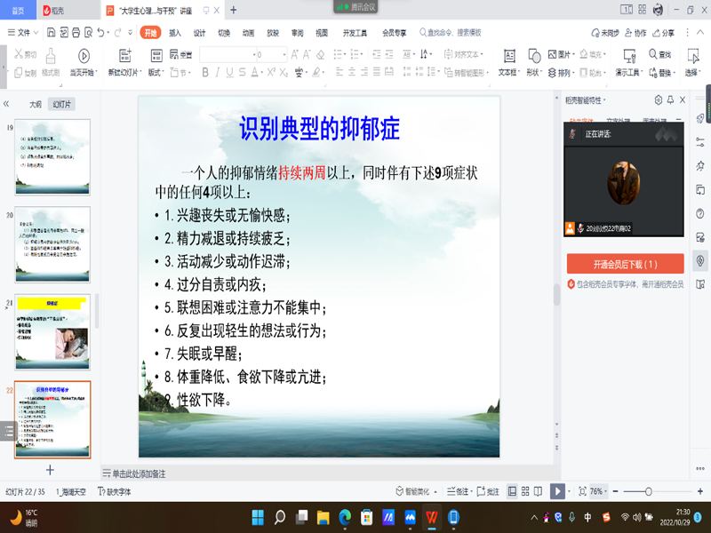Select normal view button in status bar
The height and width of the screenshot is (533, 711).
512,491
